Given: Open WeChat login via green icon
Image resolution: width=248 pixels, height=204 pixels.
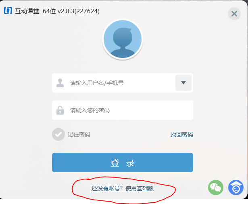Looking at the screenshot, I should pyautogui.click(x=216, y=188).
